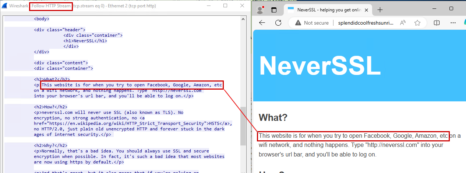
Task: Refresh the NeverSSL page
Action: 278,23
